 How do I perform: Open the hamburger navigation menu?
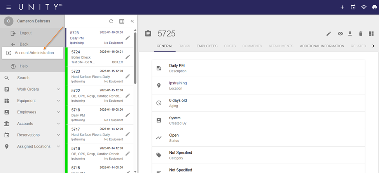click(x=9, y=7)
